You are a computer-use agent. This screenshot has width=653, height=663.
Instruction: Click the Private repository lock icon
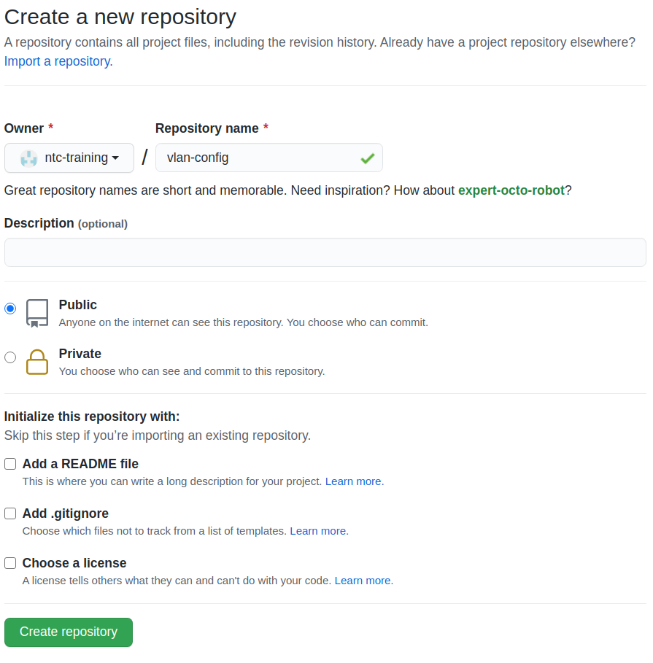tap(37, 362)
